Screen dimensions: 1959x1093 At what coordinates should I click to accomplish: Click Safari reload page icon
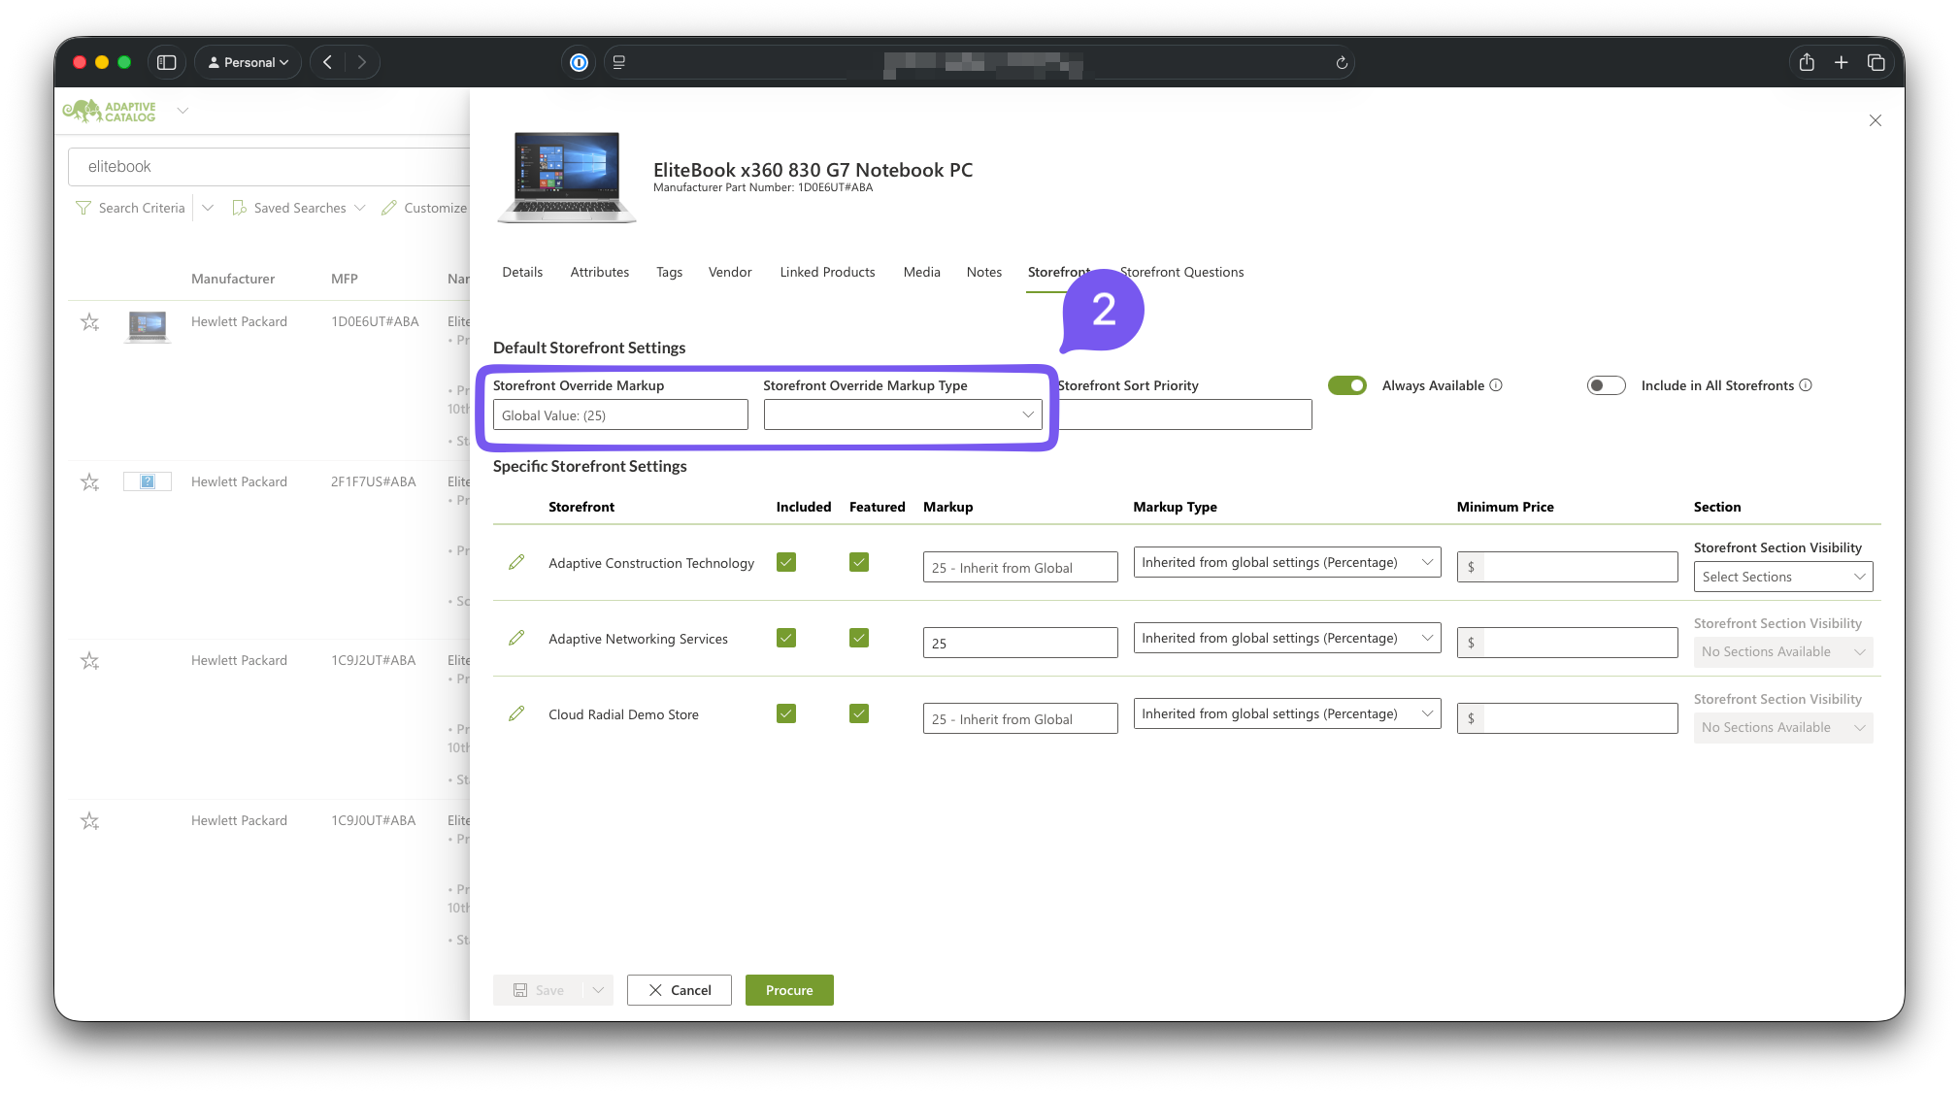(x=1342, y=62)
